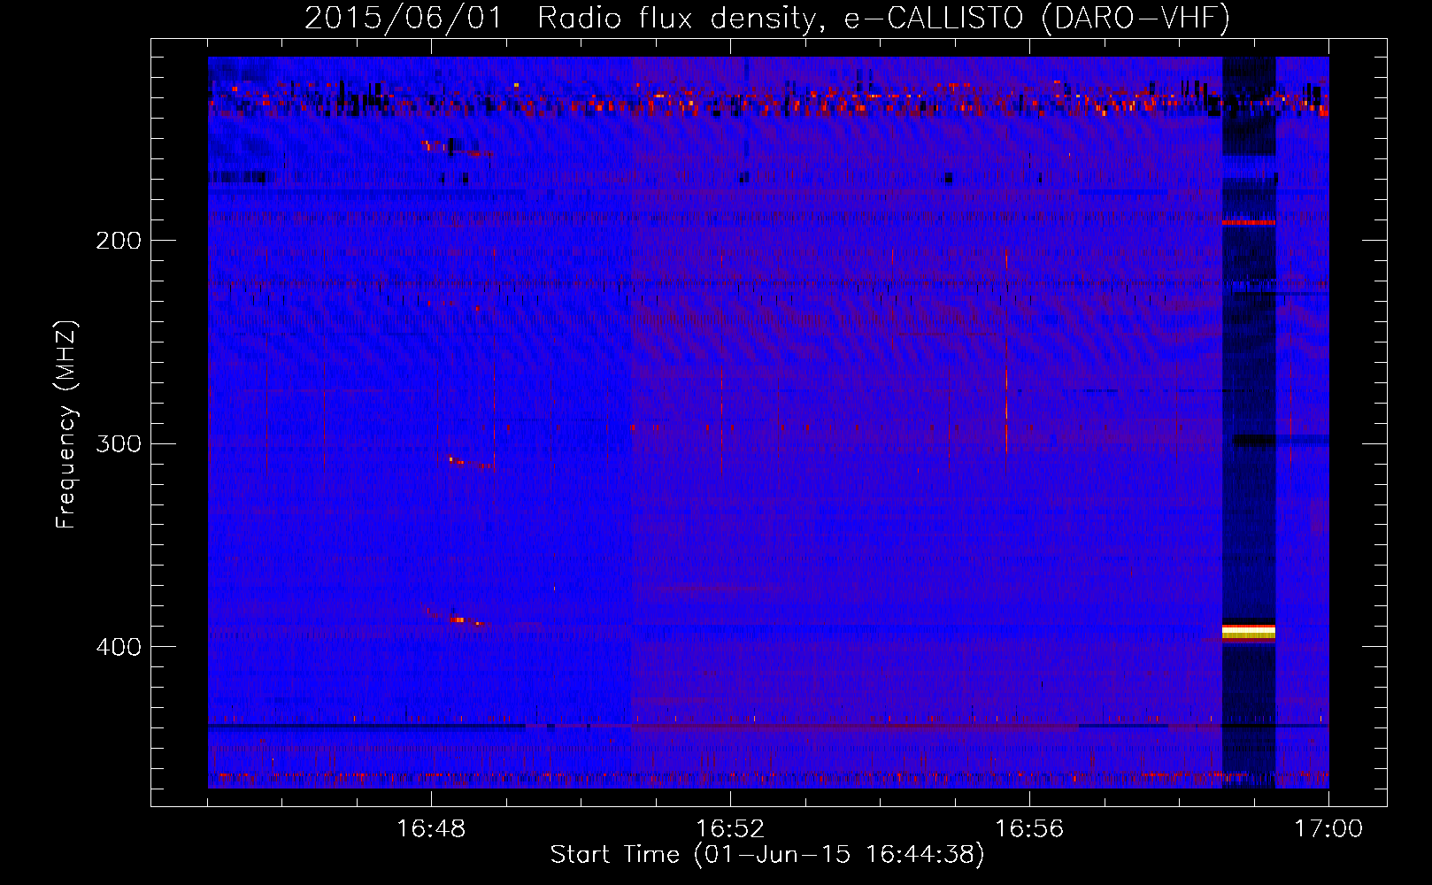Click the short red line just above 200 MHz in the dark column
1432x885 pixels.
click(x=1249, y=223)
